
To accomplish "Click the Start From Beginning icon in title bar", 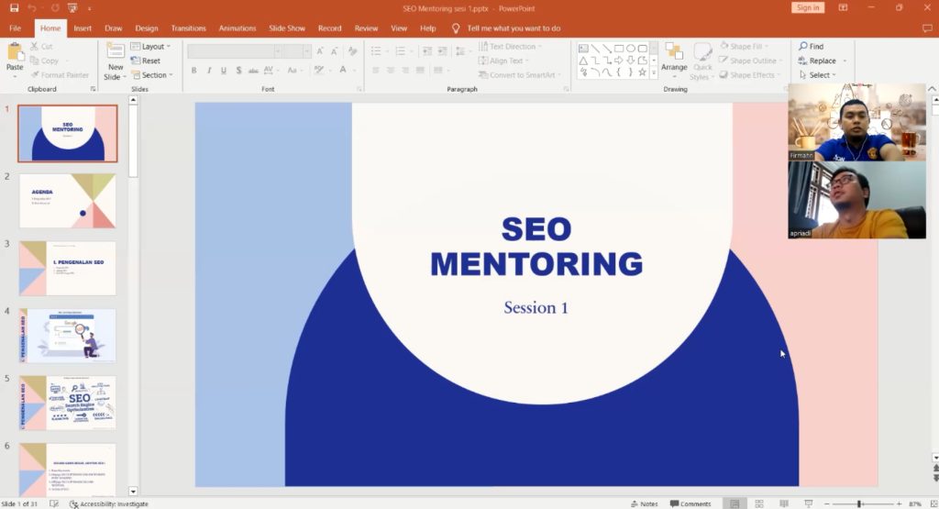I will tap(72, 8).
